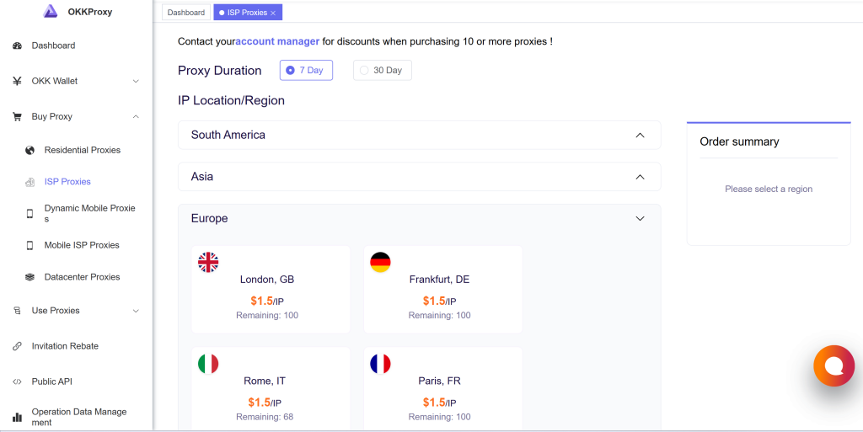The image size is (863, 432).
Task: Select the 30 Day proxy duration
Action: (382, 71)
